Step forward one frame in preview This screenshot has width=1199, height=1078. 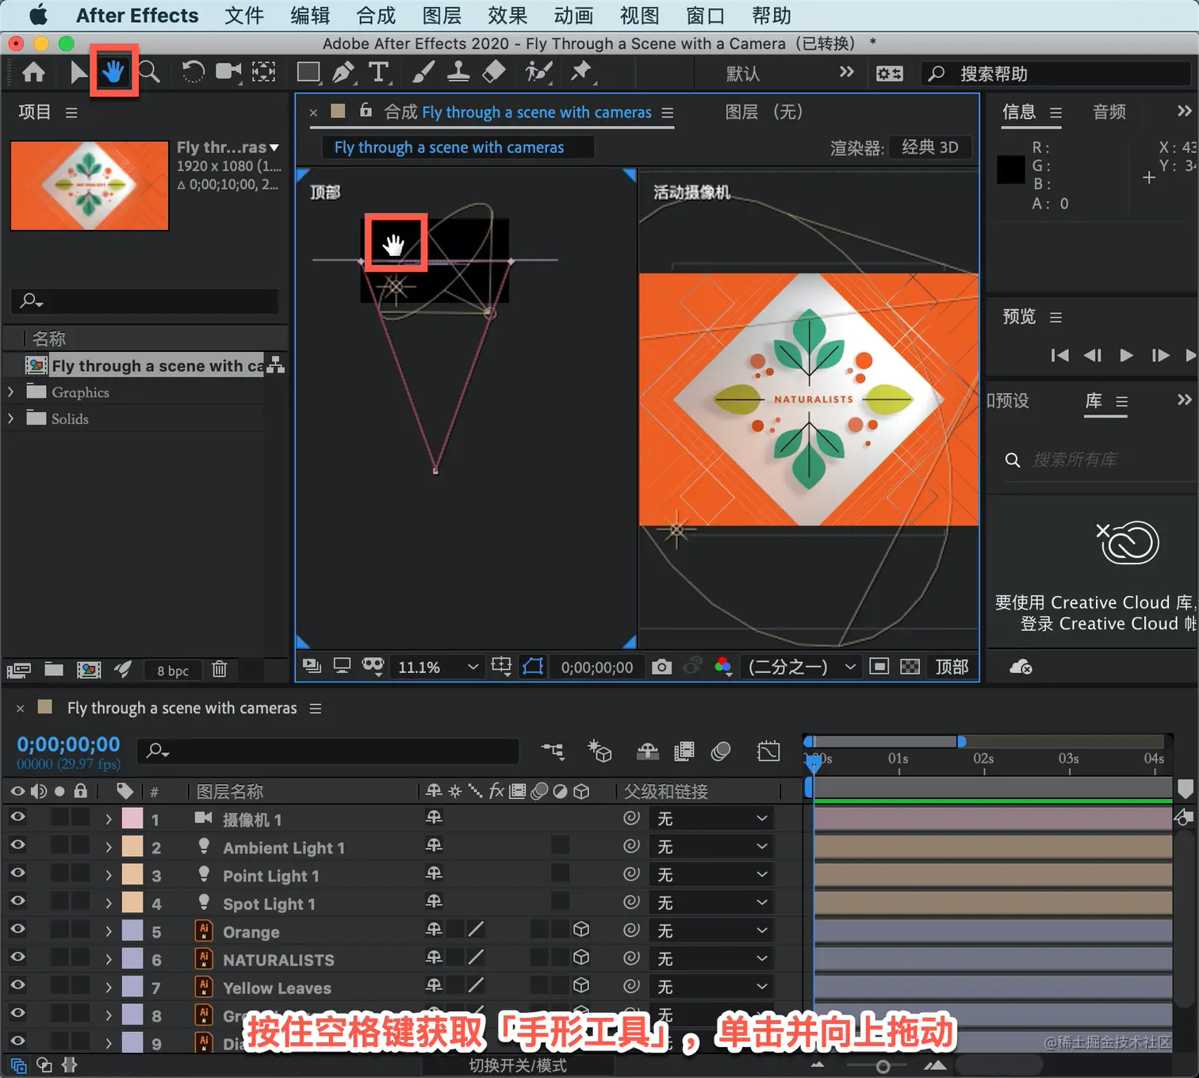point(1159,355)
